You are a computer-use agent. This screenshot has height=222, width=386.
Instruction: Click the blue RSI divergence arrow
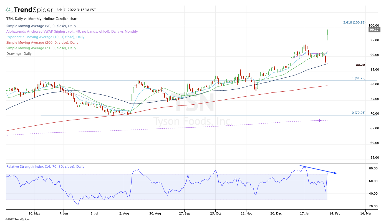point(318,169)
